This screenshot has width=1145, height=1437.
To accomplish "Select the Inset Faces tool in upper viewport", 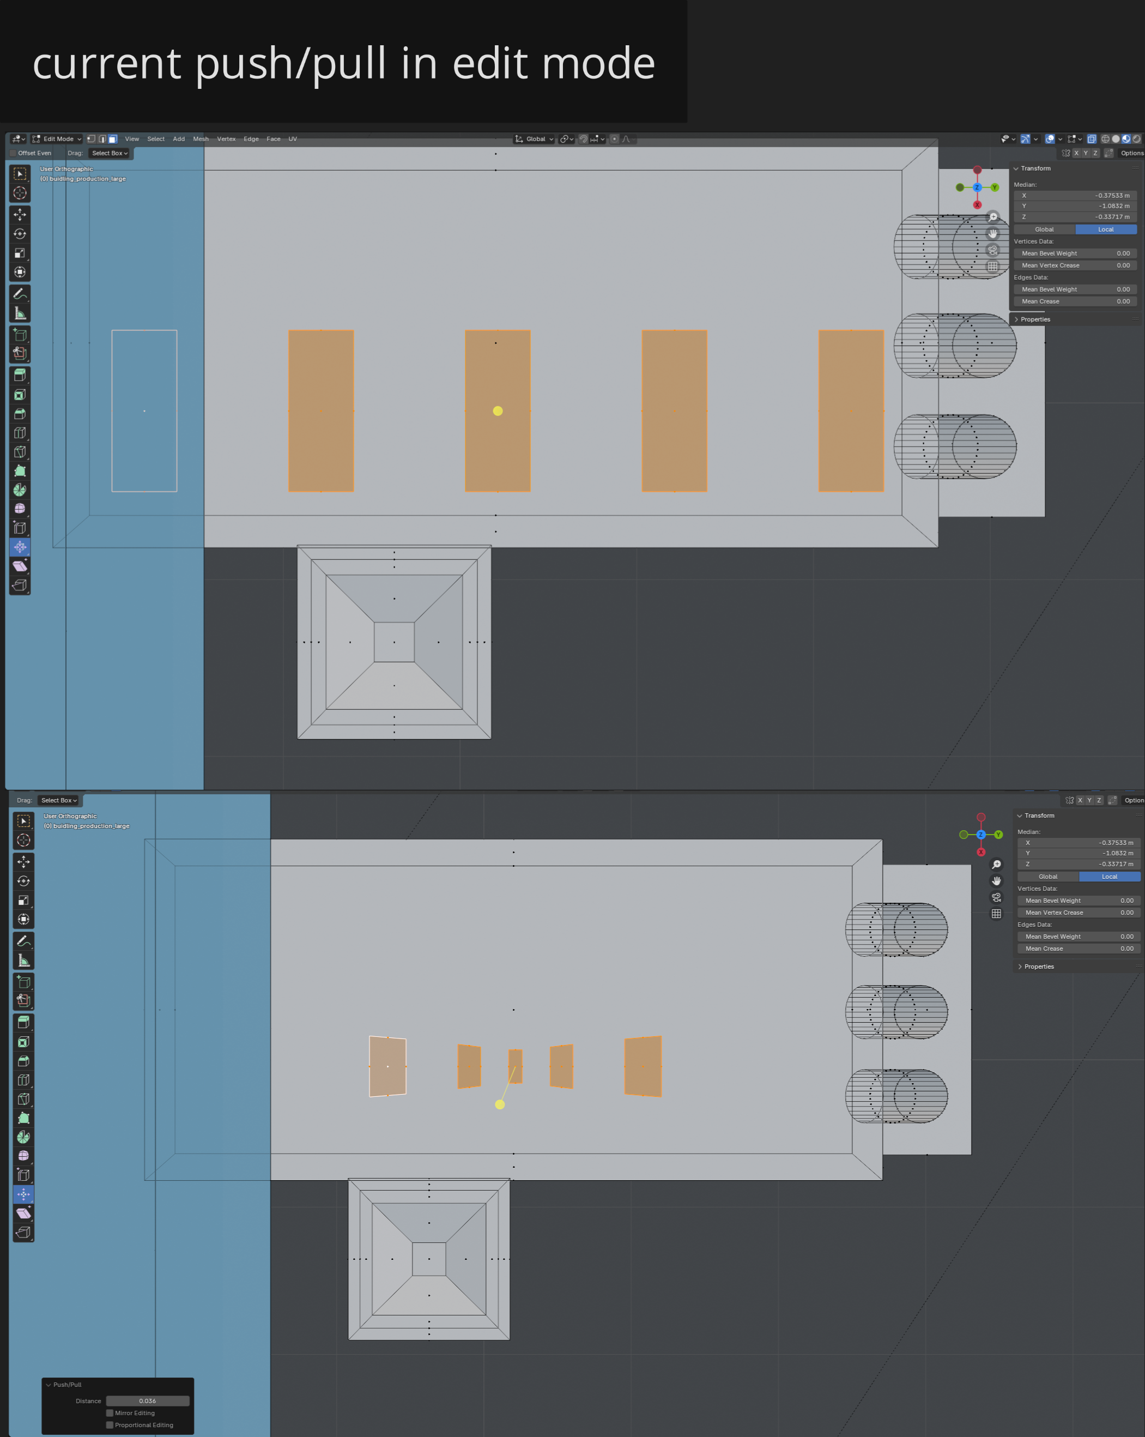I will click(x=20, y=395).
